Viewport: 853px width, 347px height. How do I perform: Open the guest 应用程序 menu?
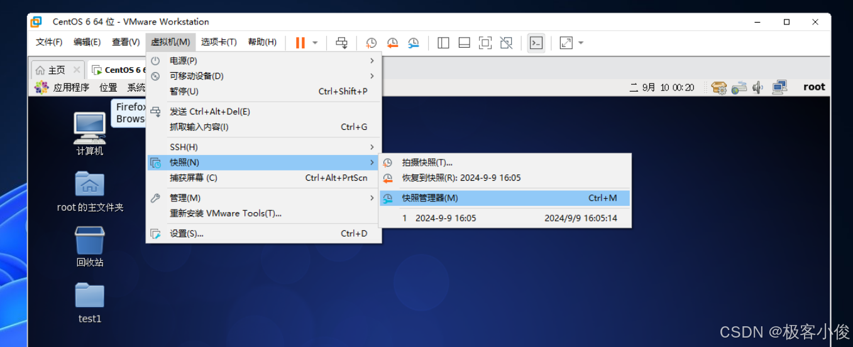(x=71, y=87)
